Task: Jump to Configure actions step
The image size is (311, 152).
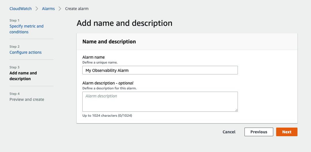Action: click(26, 52)
